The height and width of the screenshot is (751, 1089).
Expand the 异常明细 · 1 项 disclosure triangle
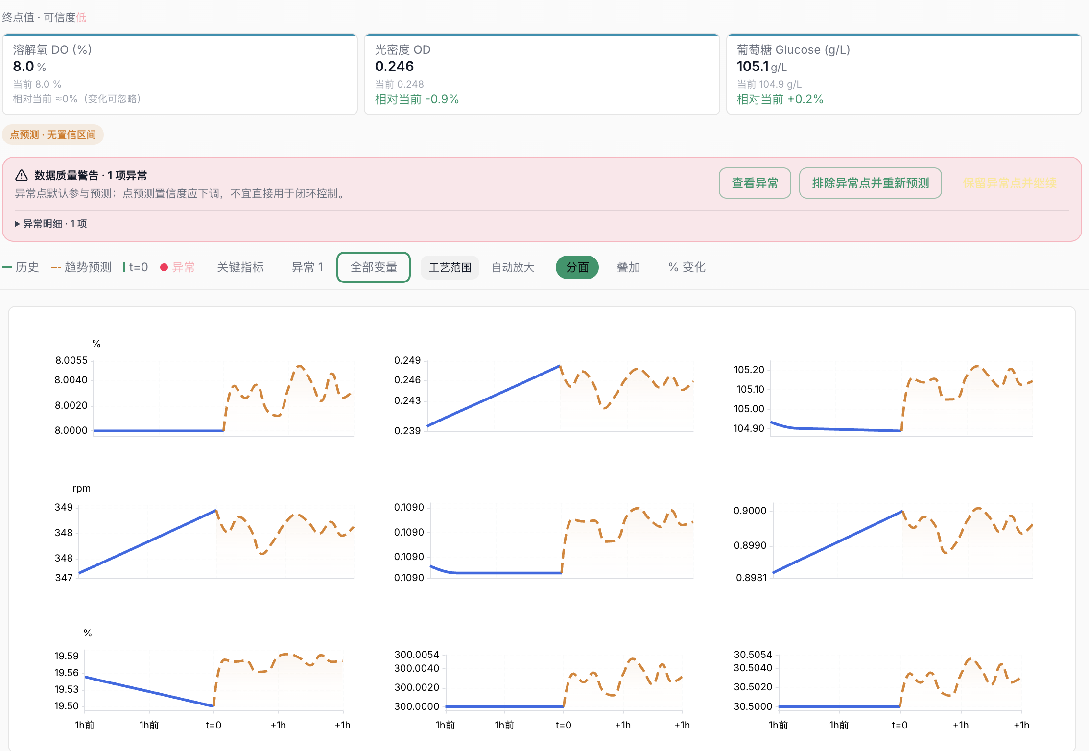pos(17,224)
